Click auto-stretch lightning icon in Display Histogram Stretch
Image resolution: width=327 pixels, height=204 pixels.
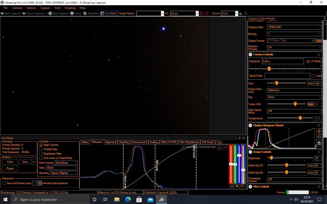[x=319, y=131]
